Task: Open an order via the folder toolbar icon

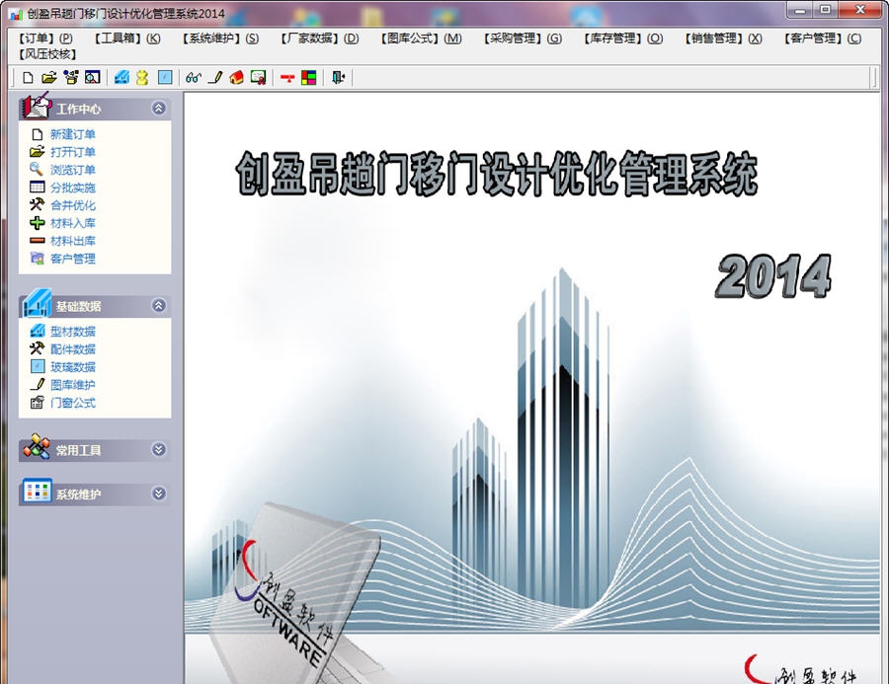Action: pos(49,76)
